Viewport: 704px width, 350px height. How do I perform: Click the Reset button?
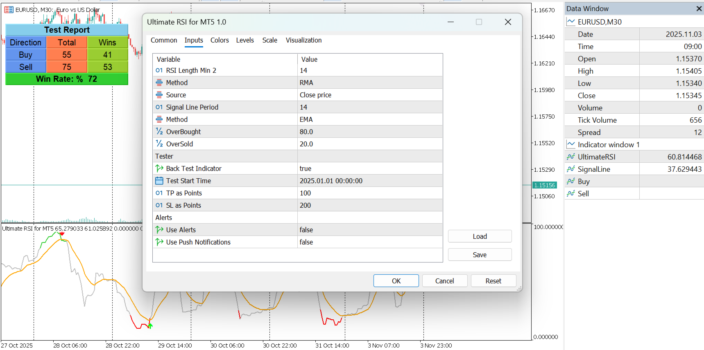point(493,281)
